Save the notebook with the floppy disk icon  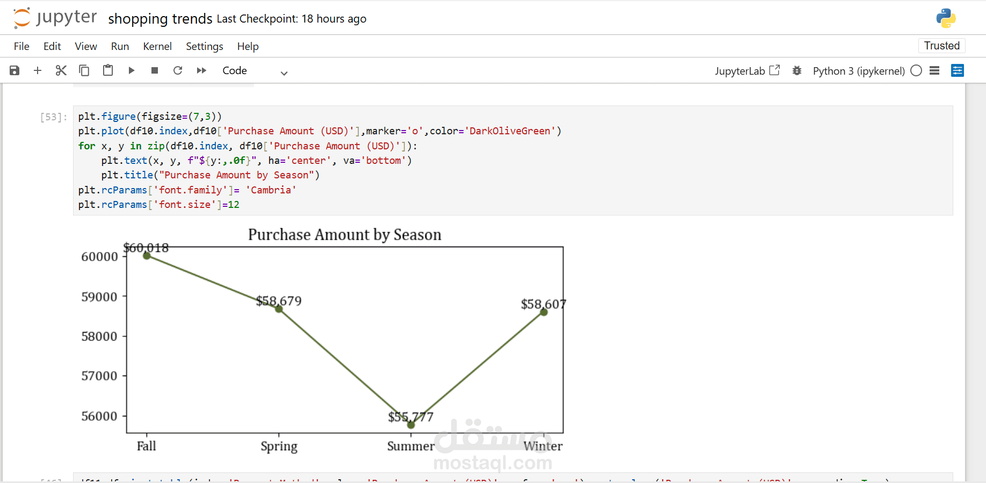[x=15, y=70]
